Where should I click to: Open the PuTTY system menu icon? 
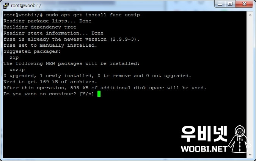coord(6,6)
